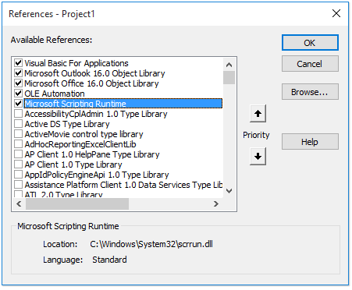This screenshot has height=290, width=352.
Task: Click the horizontal scroll left arrow
Action: tap(19, 204)
